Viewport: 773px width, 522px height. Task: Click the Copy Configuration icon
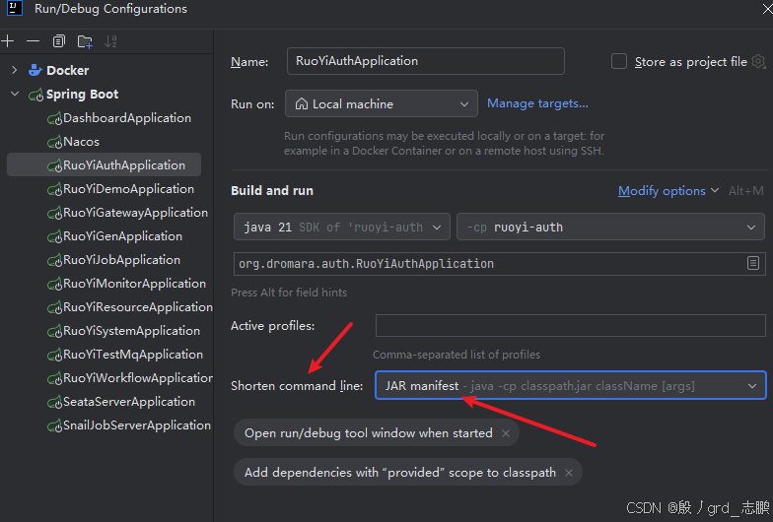click(x=59, y=41)
